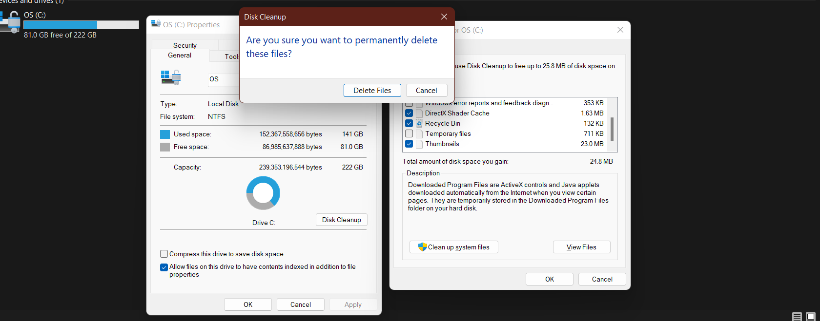
Task: Click the 711 KB size of Temporary files
Action: point(594,133)
